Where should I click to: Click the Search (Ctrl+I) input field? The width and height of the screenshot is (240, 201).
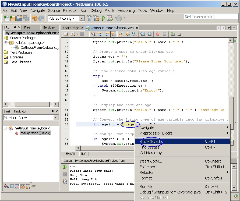pyautogui.click(x=214, y=17)
